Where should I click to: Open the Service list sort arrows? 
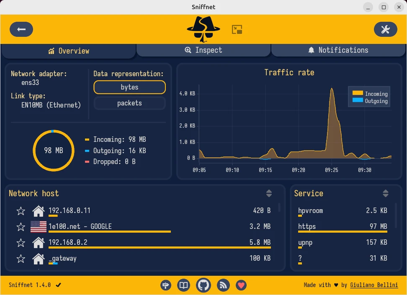click(x=386, y=193)
